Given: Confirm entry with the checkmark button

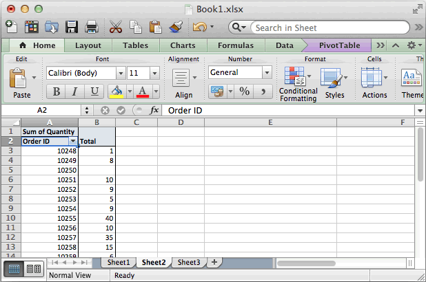Looking at the screenshot, I should click(x=121, y=110).
